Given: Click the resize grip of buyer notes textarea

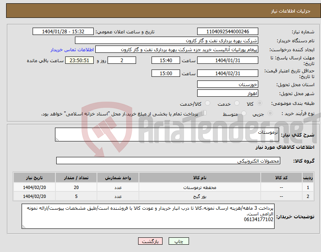Looking at the screenshot, I should click(24, 227).
